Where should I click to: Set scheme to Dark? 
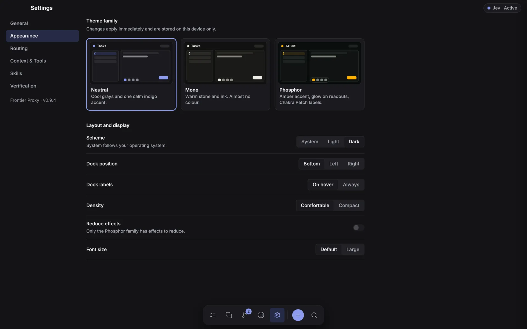click(x=354, y=142)
